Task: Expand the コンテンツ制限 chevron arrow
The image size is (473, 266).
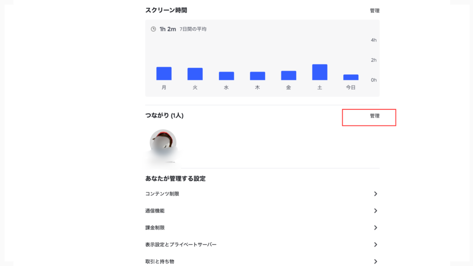Action: click(x=376, y=194)
